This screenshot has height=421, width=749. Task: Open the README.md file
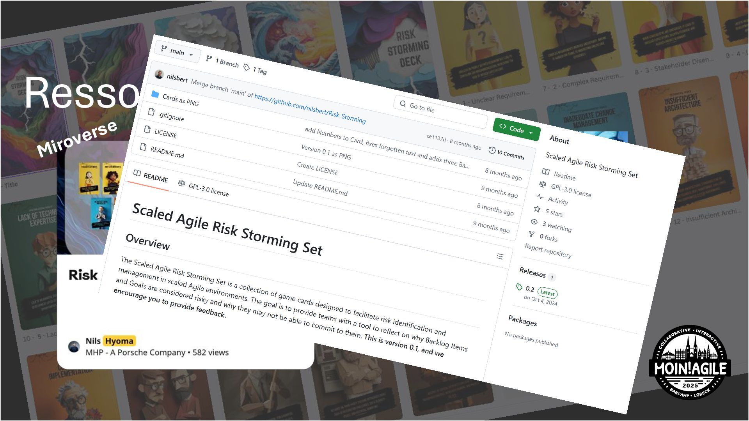[x=167, y=152]
